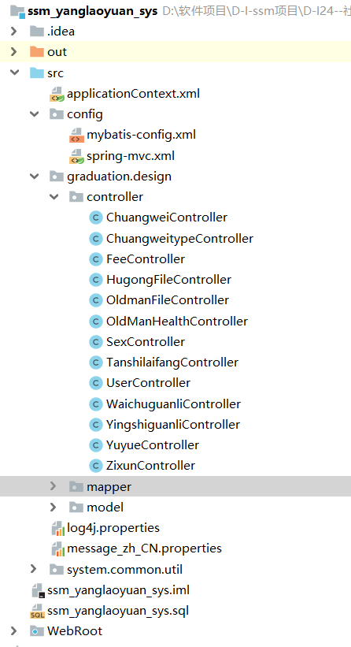Select OldManHealthController in the tree
The image size is (351, 647).
pos(177,321)
